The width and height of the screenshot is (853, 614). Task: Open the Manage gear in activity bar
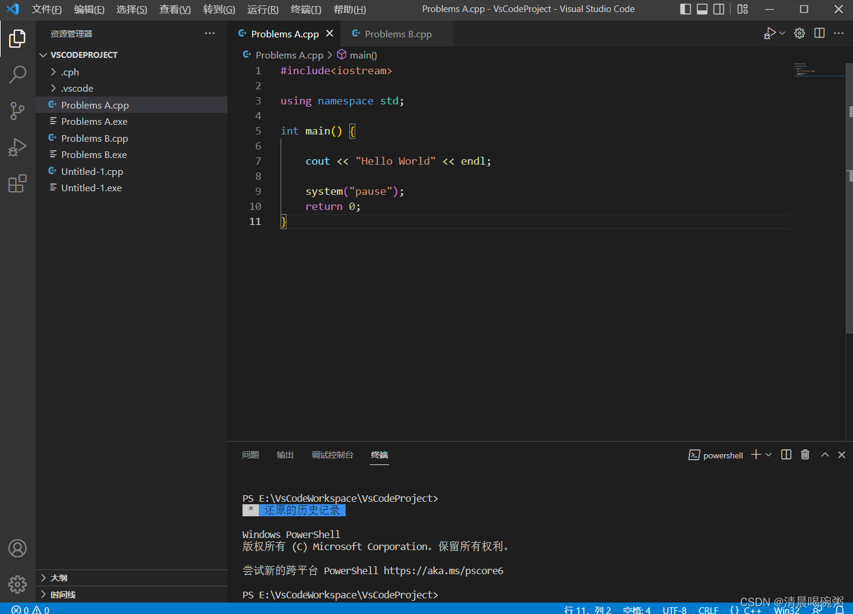pos(17,584)
